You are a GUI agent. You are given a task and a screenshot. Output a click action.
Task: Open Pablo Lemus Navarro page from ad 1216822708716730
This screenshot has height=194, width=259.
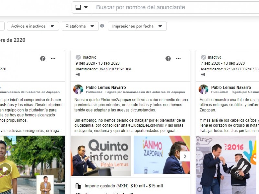tap(231, 87)
